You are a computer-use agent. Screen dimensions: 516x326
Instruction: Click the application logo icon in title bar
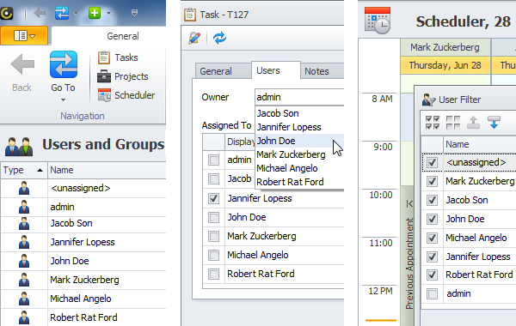click(x=6, y=13)
